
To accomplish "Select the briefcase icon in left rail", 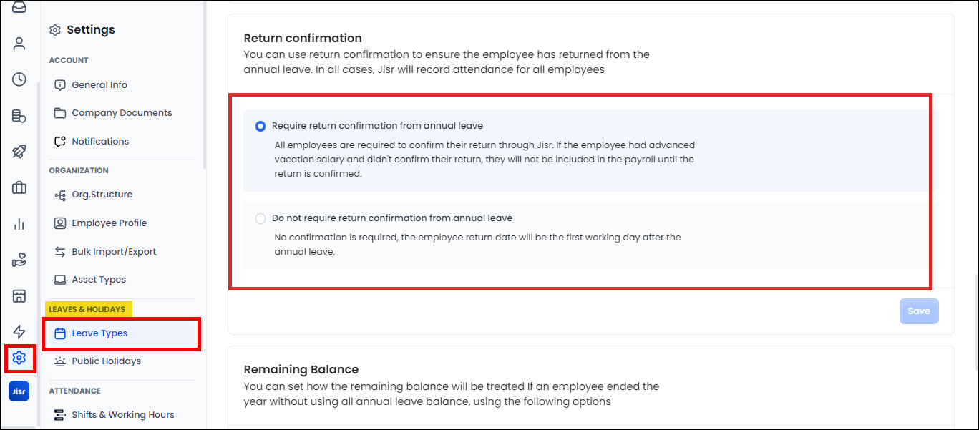I will (19, 188).
